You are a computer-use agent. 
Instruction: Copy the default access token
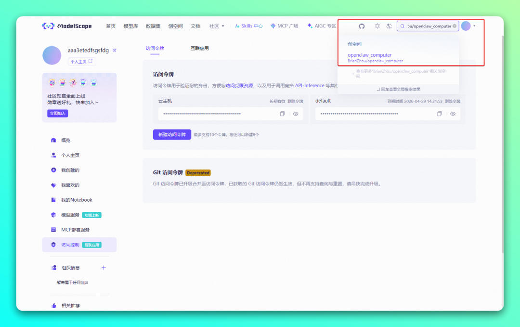click(x=439, y=114)
